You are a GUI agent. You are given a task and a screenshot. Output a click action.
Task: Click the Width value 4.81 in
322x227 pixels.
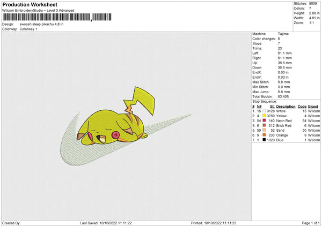point(314,18)
